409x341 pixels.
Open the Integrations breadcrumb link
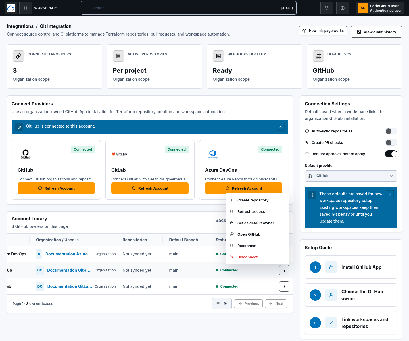(20, 26)
